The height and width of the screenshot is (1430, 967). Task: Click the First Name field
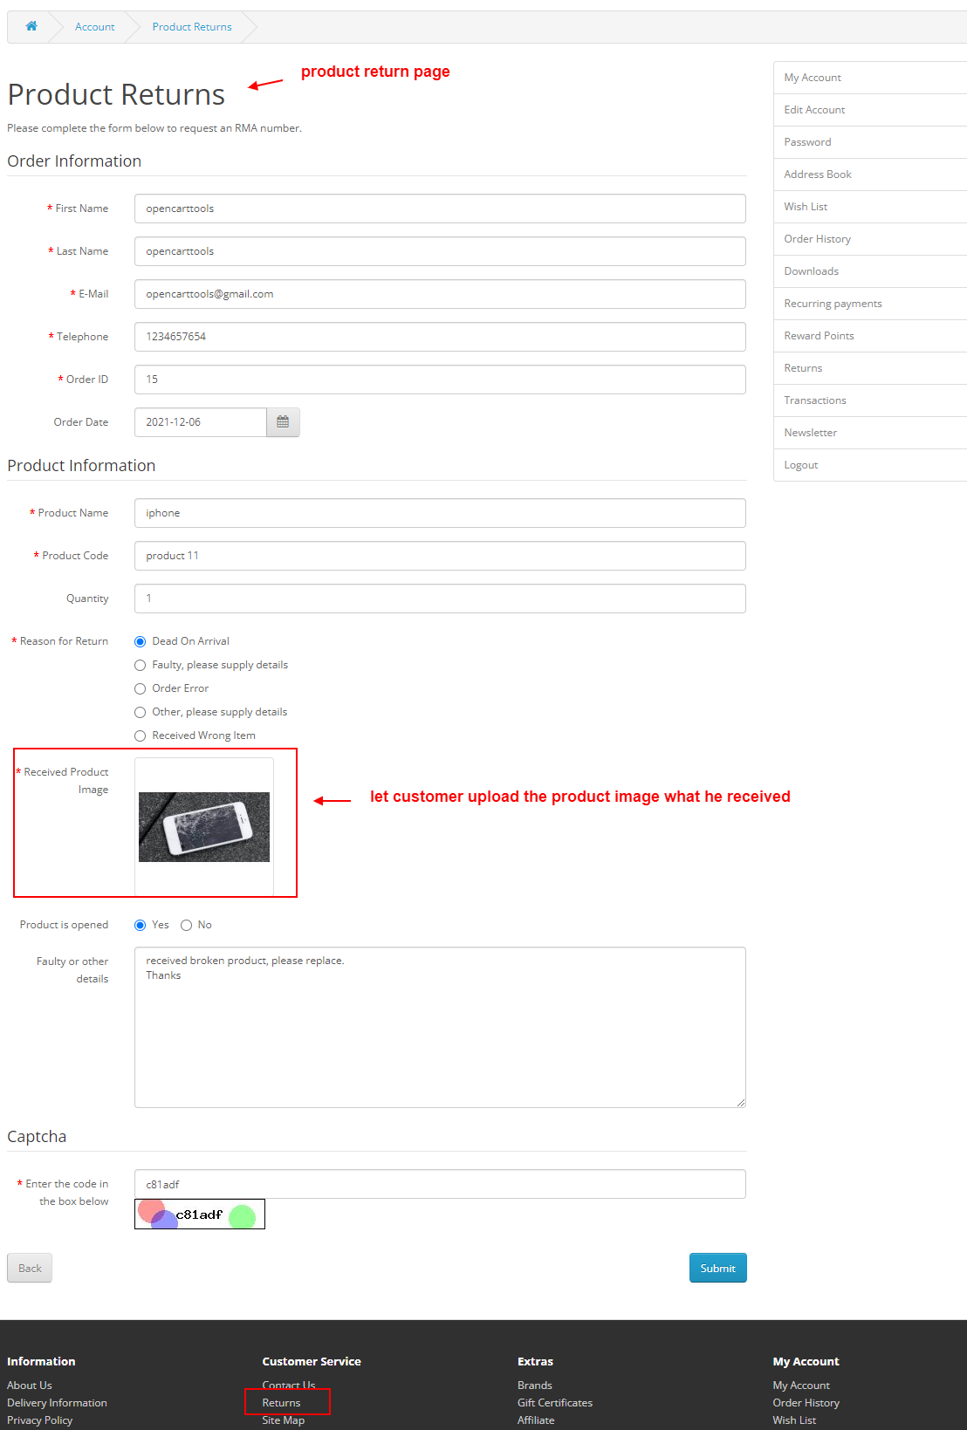point(440,209)
